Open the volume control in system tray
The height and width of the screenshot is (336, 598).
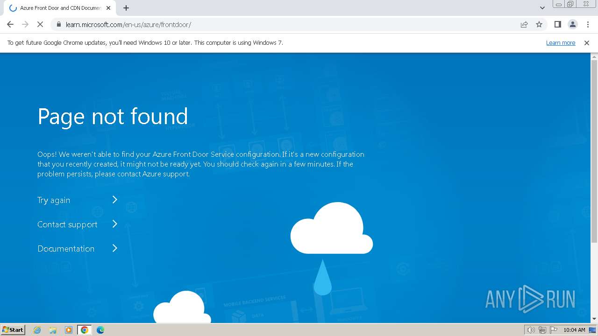pos(531,330)
